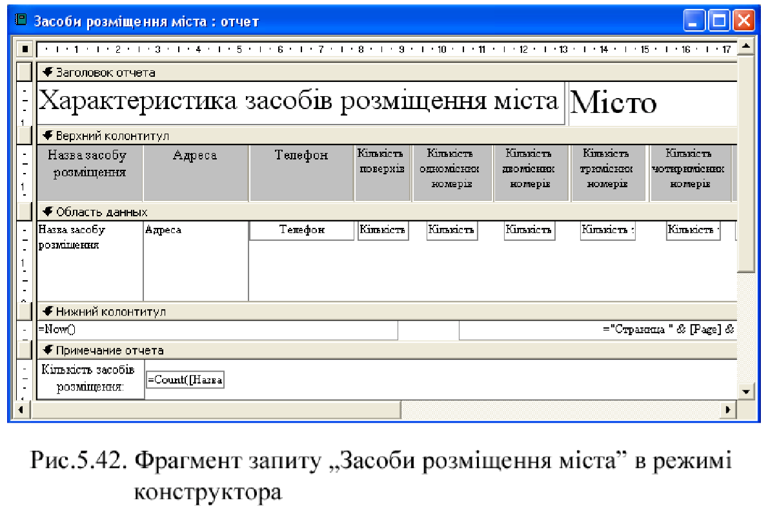Select the '=Count([Назва' calculated field
This screenshot has width=761, height=508.
pos(185,380)
